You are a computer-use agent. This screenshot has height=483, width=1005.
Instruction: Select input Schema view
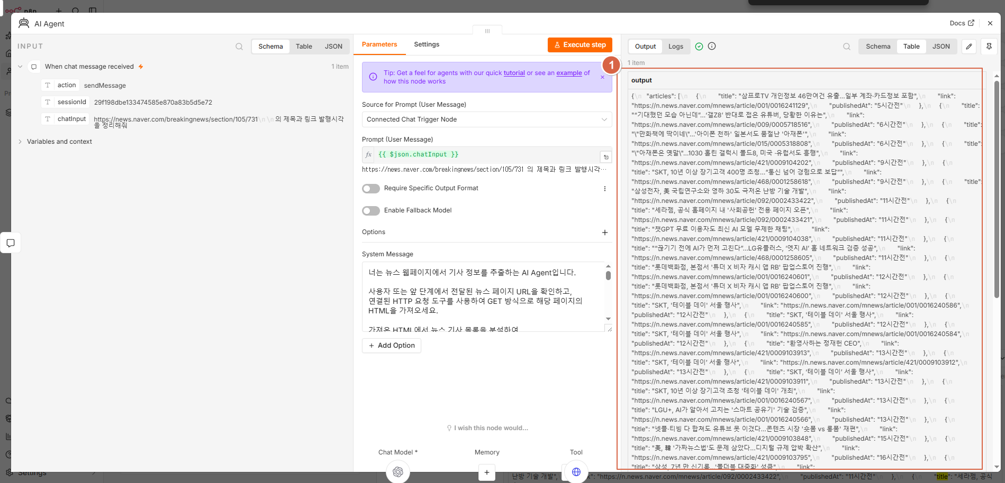click(270, 47)
